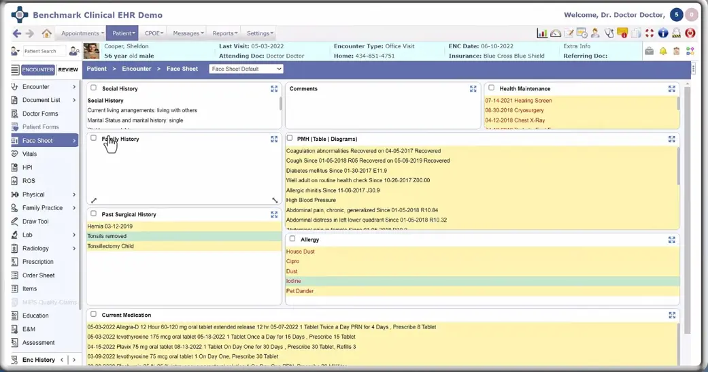Click inside the Patient Search field
Viewport: 708px width, 372px height.
(44, 51)
